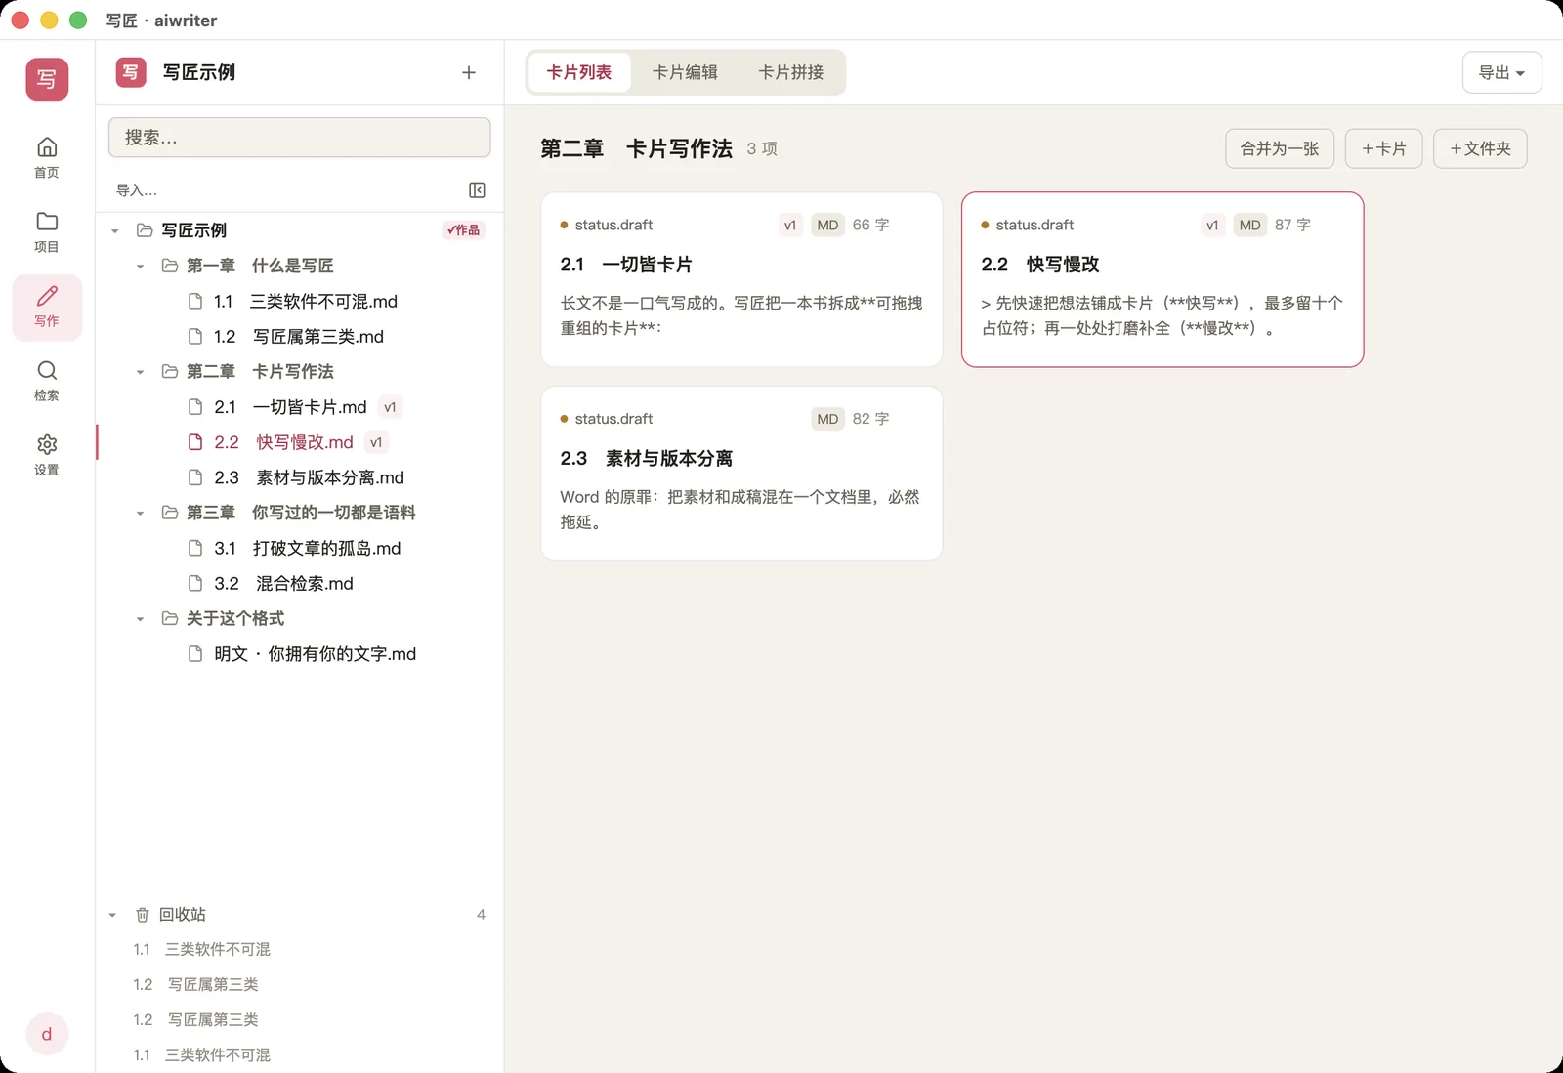
Task: Collapse the 第三章 folder arrow
Action: (140, 513)
